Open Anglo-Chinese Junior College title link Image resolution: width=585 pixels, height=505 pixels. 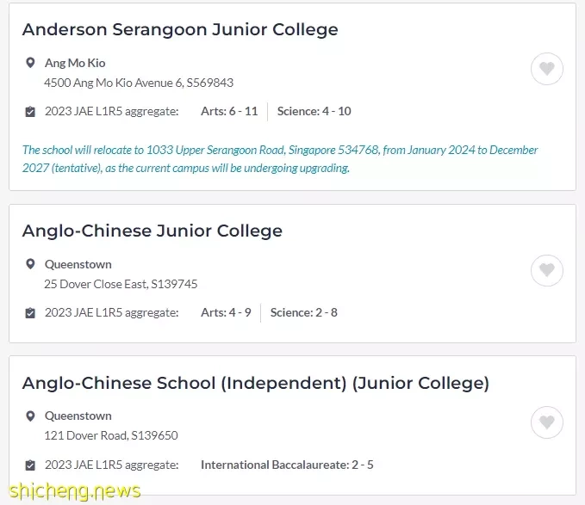pos(152,231)
